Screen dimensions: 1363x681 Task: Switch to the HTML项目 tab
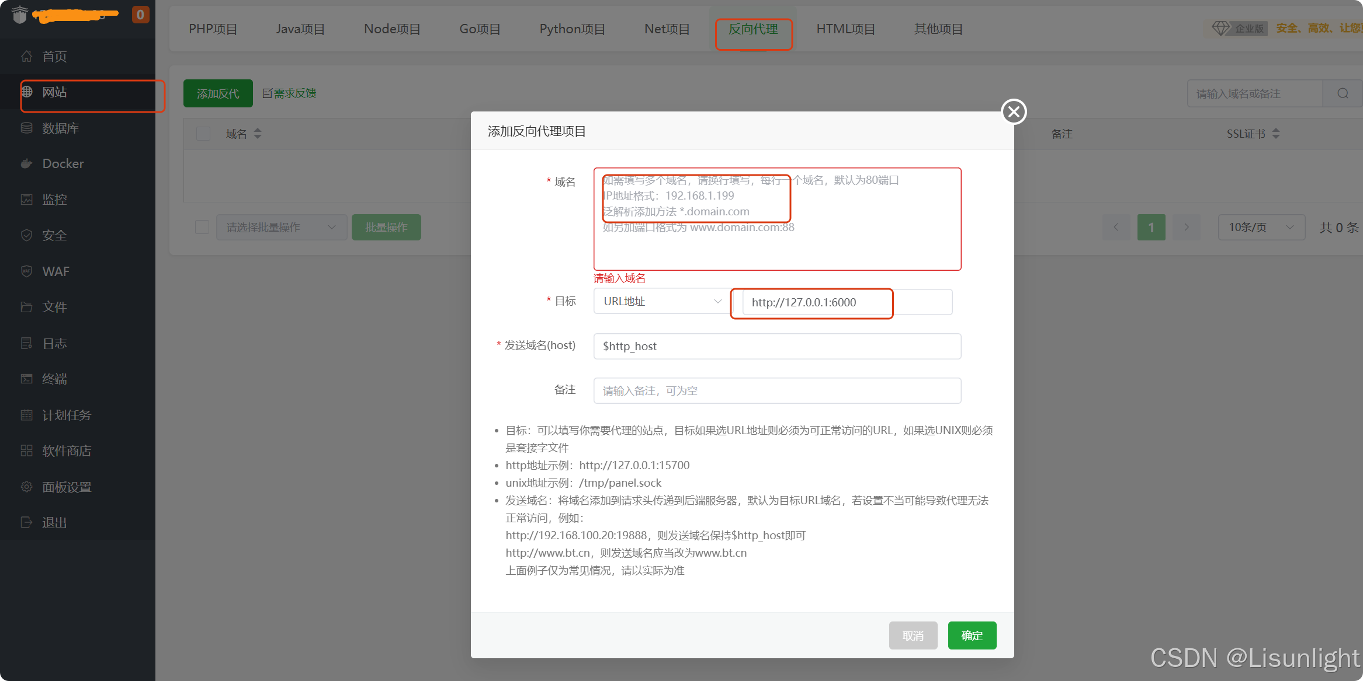(845, 29)
